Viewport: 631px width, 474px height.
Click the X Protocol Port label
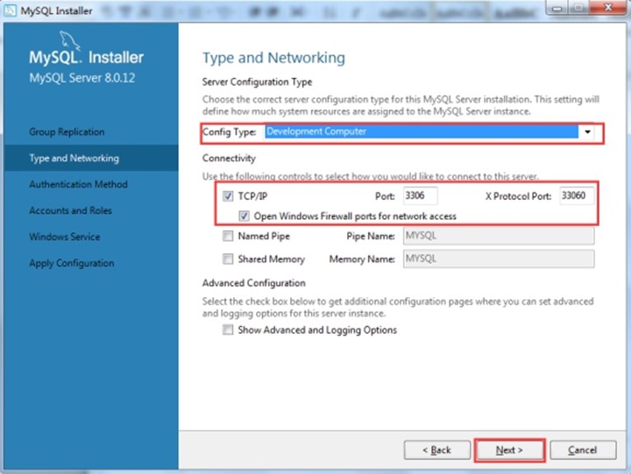518,196
